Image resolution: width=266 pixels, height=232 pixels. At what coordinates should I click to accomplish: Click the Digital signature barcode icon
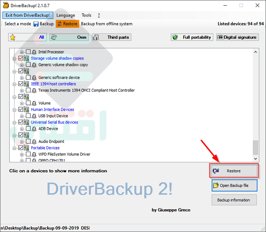[x=220, y=37]
